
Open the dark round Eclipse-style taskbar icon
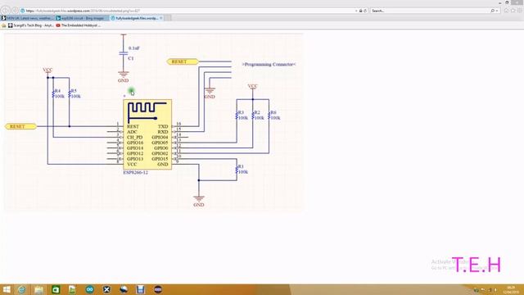click(158, 289)
